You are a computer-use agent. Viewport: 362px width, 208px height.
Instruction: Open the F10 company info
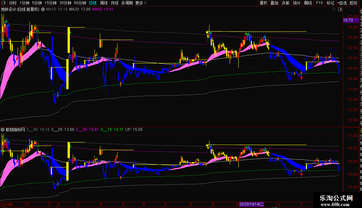tap(319, 3)
